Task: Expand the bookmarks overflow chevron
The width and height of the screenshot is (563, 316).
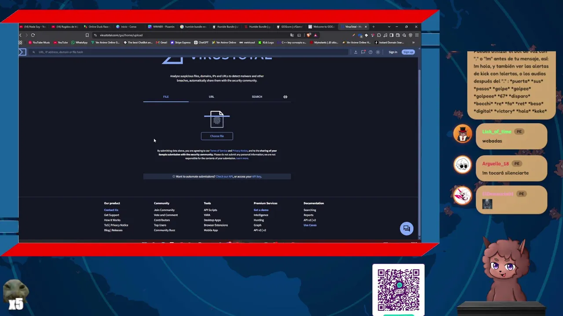Action: point(413,43)
